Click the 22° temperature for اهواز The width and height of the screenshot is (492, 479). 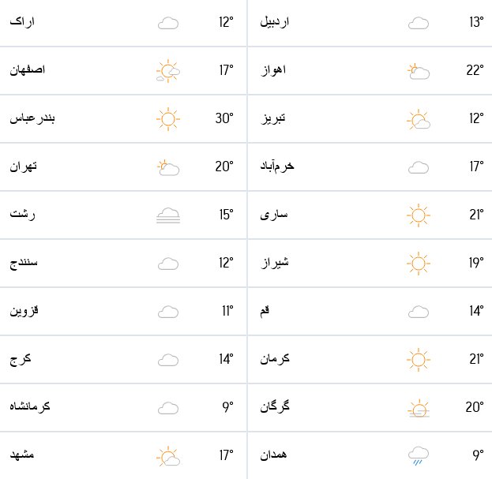[x=474, y=70]
